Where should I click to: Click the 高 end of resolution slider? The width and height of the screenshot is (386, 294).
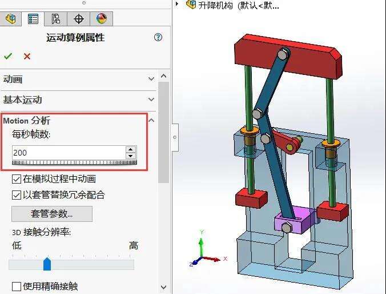[134, 245]
